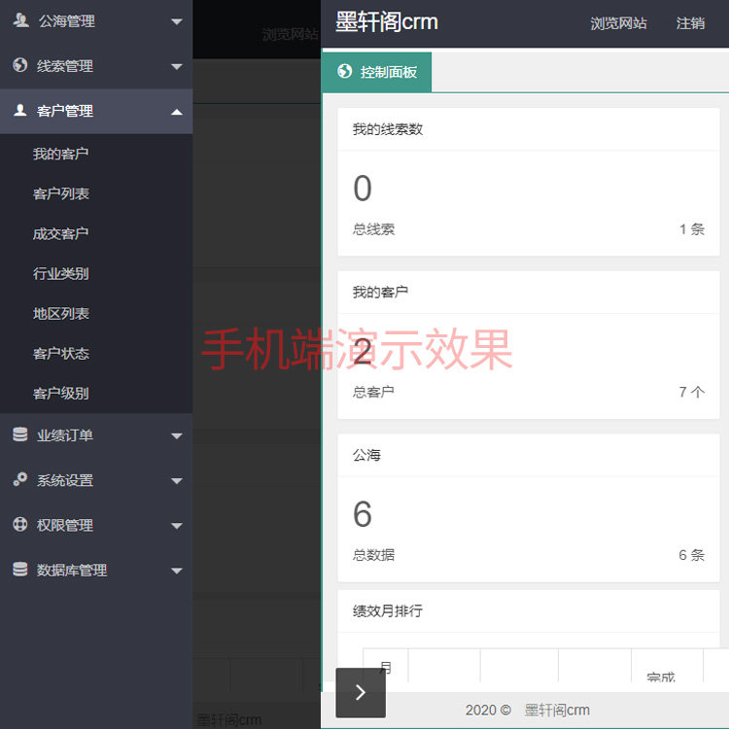Screen dimensions: 729x729
Task: Click the 系统设置 gears icon
Action: pos(20,479)
